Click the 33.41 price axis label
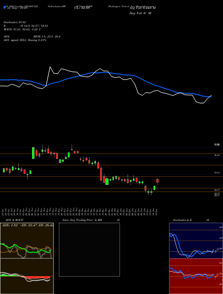This screenshot has width=223, height=294. point(217,172)
